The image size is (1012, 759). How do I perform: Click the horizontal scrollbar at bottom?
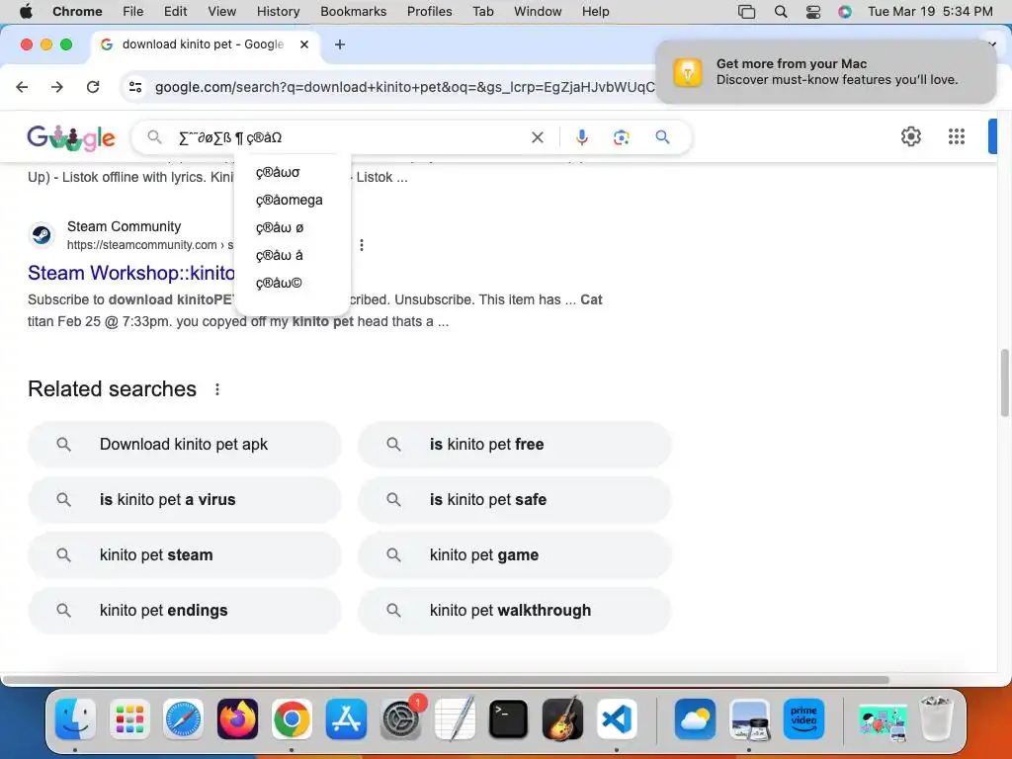[446, 680]
